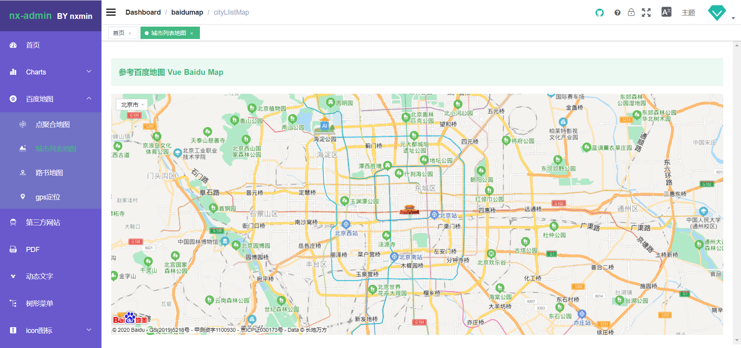Click the PDF file icon in sidebar

13,249
